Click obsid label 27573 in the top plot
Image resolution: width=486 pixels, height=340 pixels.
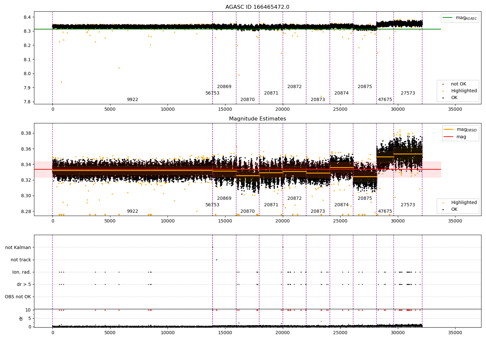pyautogui.click(x=408, y=93)
